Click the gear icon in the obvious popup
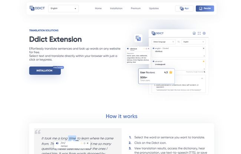Image resolution: width=241 pixels, height=154 pixels. (146, 49)
